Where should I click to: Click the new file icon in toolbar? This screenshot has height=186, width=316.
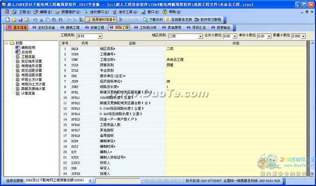point(8,19)
